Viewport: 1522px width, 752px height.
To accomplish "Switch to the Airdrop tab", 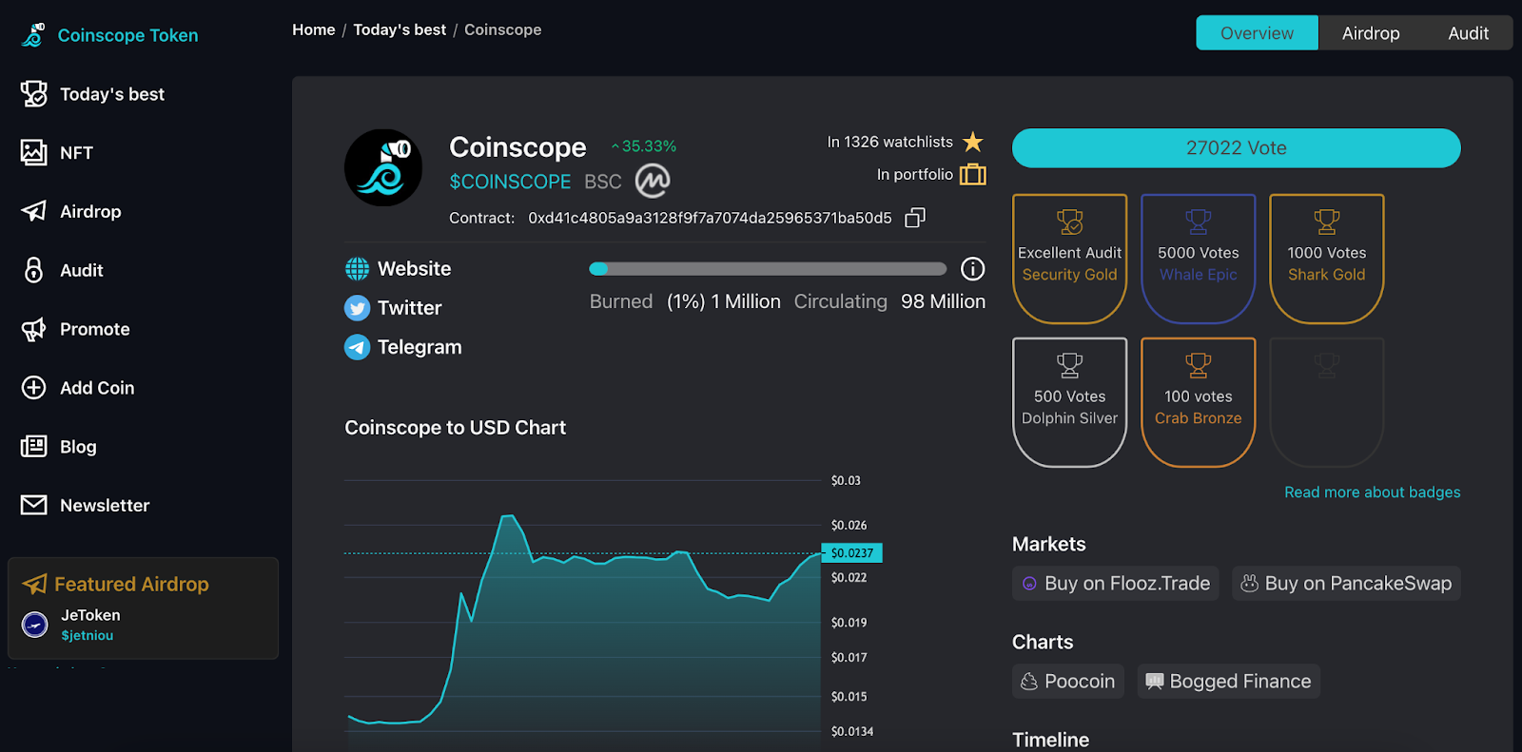I will [x=1371, y=33].
